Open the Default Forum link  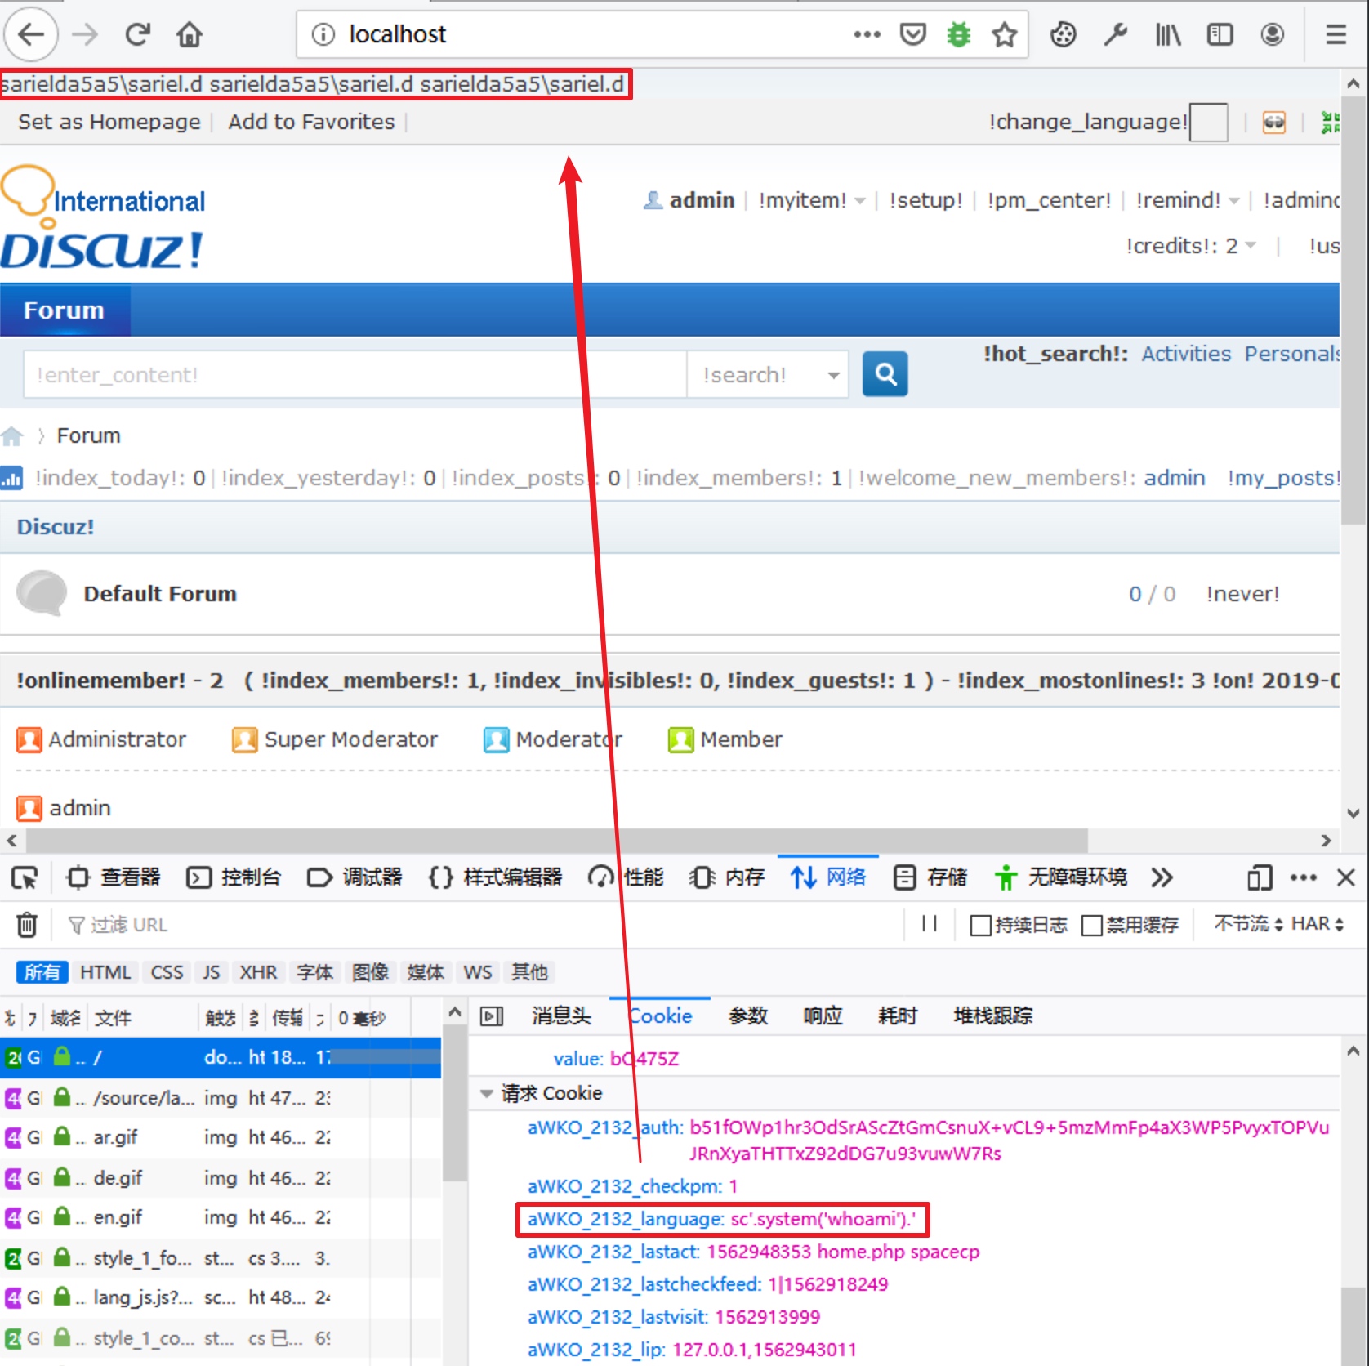pyautogui.click(x=160, y=594)
